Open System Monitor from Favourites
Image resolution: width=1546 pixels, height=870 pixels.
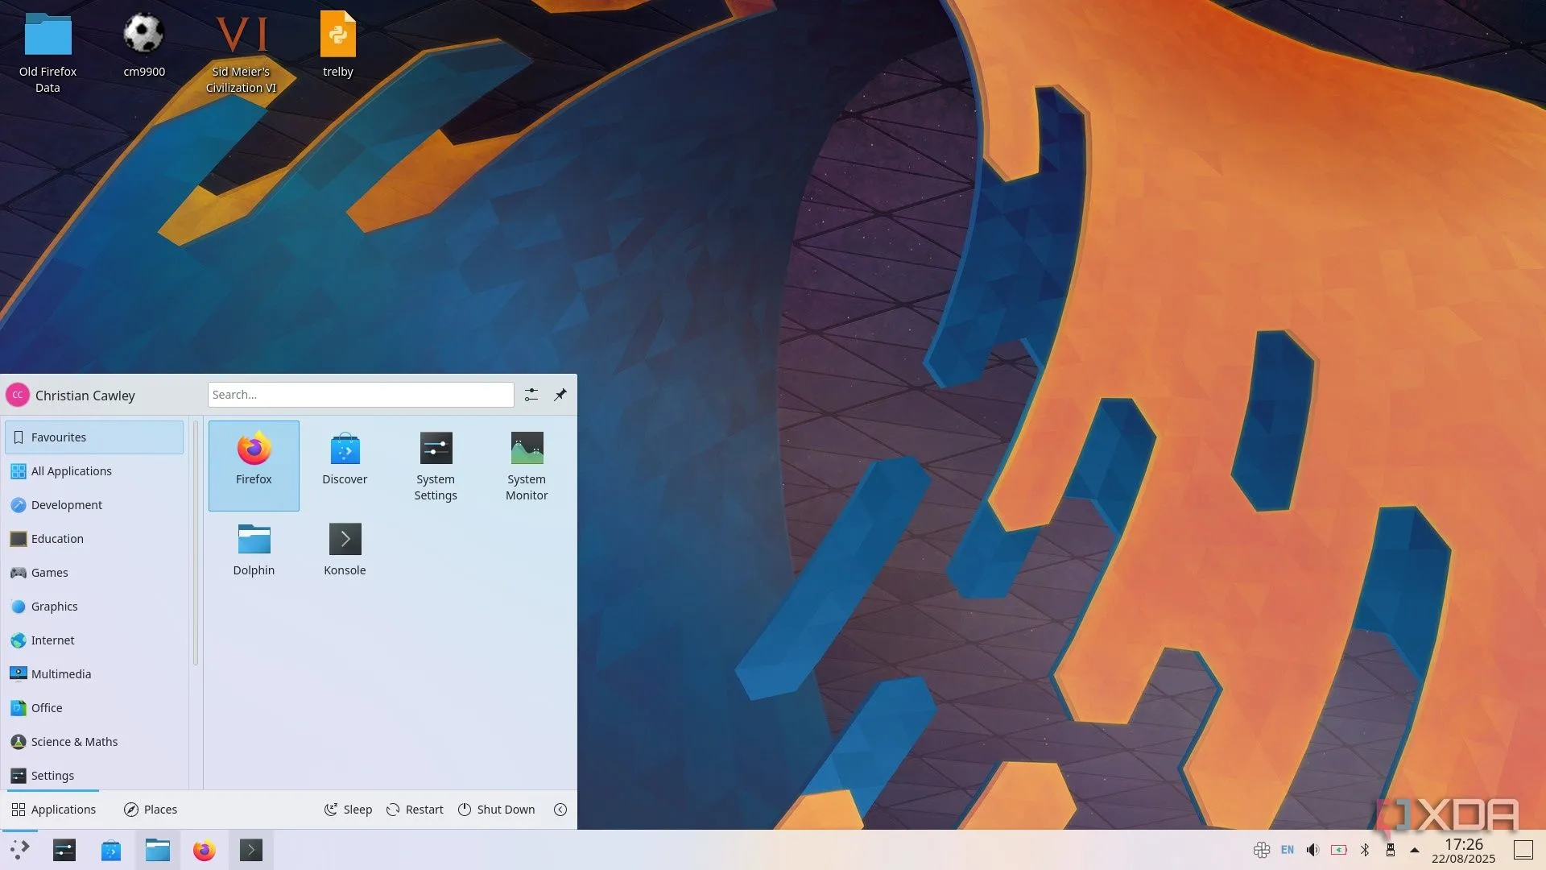(526, 466)
